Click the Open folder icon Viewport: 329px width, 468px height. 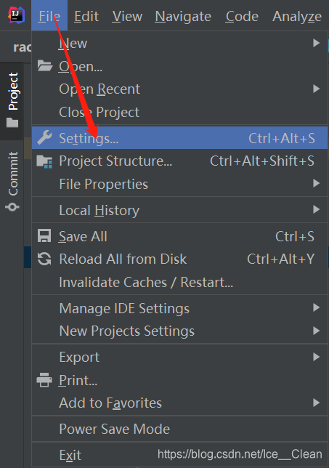45,65
